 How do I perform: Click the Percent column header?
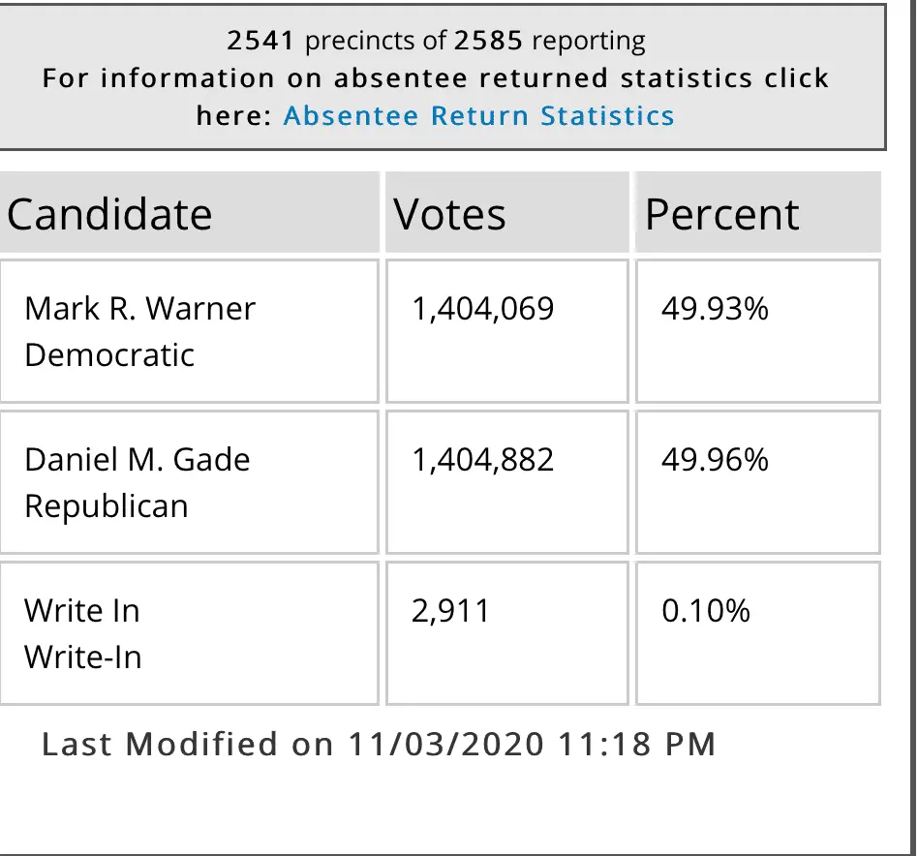tap(721, 214)
